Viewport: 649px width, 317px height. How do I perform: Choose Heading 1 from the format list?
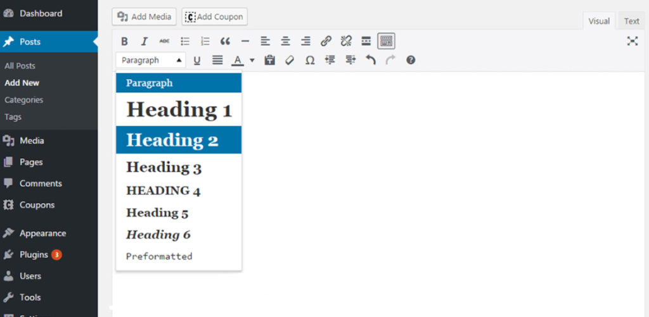click(179, 109)
